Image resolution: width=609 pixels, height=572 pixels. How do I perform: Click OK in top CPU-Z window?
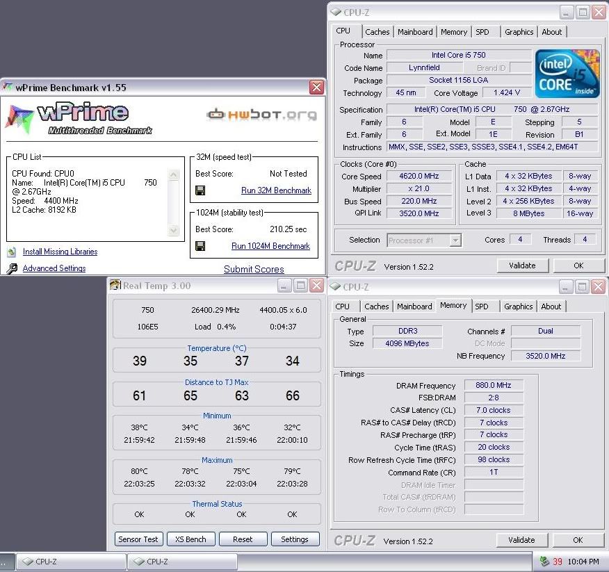[x=578, y=265]
